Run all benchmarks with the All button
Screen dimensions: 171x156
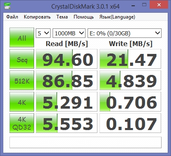click(x=22, y=37)
